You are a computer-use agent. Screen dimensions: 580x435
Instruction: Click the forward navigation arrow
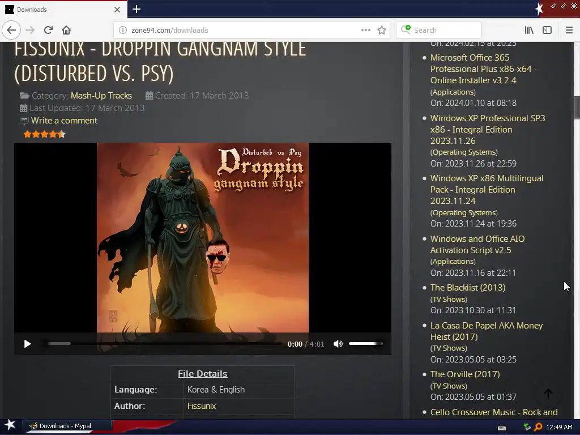click(x=31, y=30)
